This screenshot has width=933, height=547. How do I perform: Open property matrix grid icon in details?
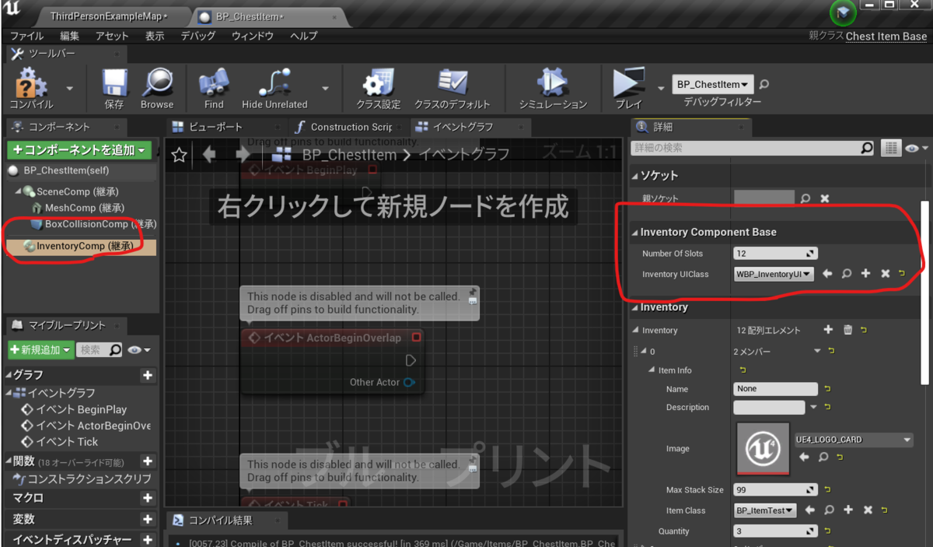pos(891,148)
